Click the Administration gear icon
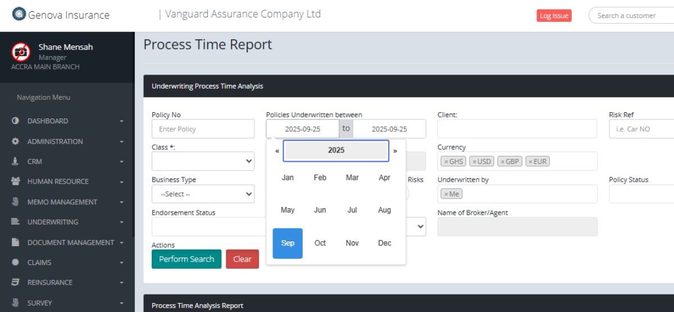 15,141
